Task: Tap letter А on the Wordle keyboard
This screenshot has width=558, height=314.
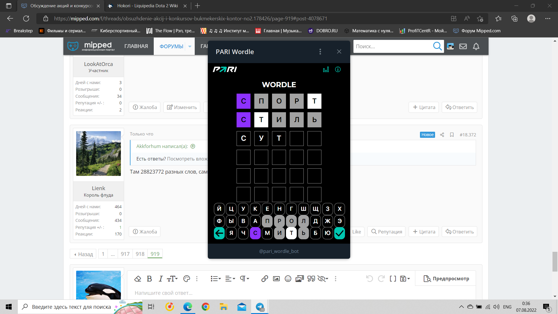Action: tap(255, 221)
